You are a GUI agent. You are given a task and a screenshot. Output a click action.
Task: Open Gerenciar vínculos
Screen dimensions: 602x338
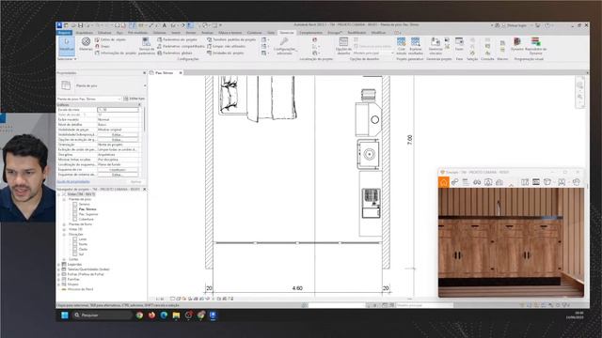point(436,45)
